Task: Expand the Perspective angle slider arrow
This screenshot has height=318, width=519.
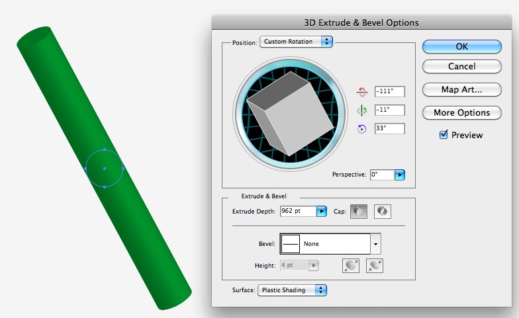Action: [x=399, y=175]
